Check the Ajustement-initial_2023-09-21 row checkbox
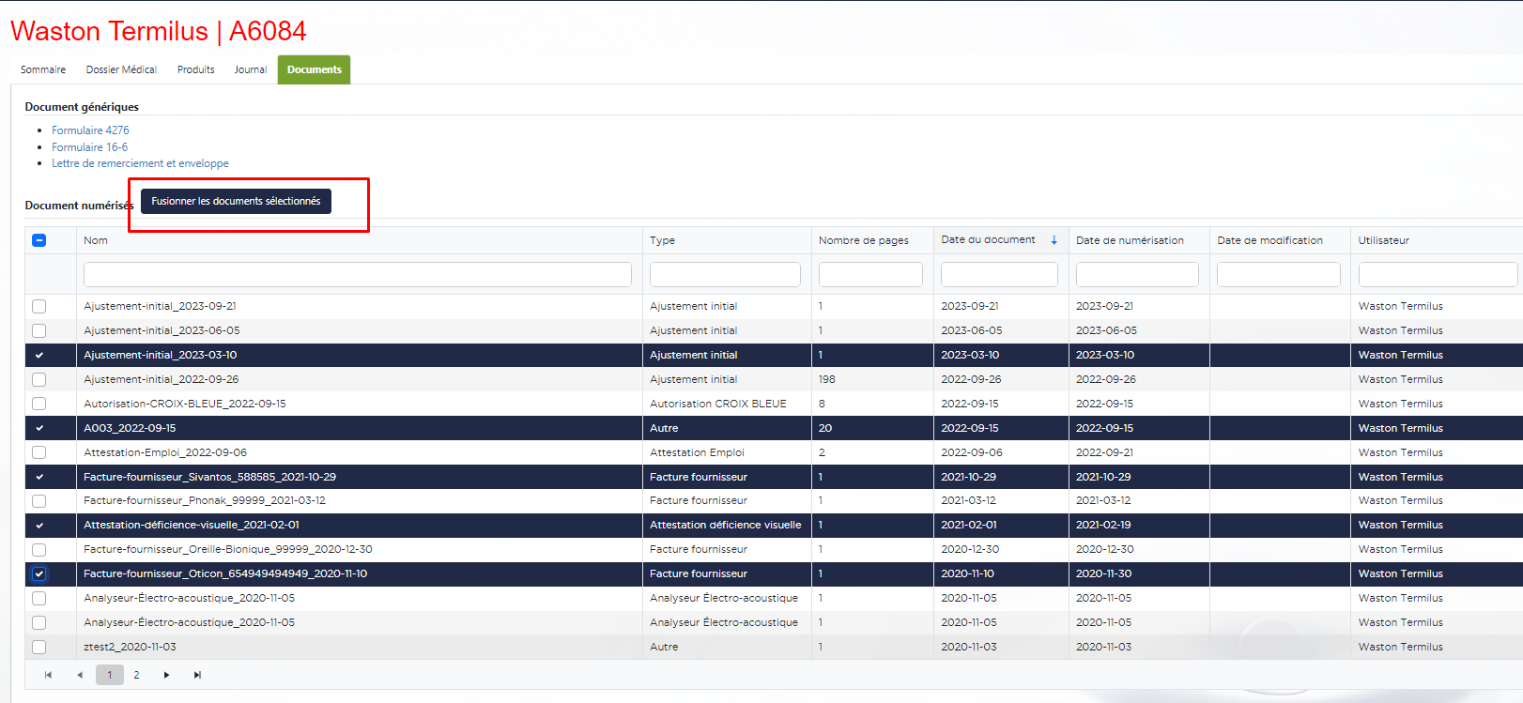The width and height of the screenshot is (1523, 703). click(39, 306)
